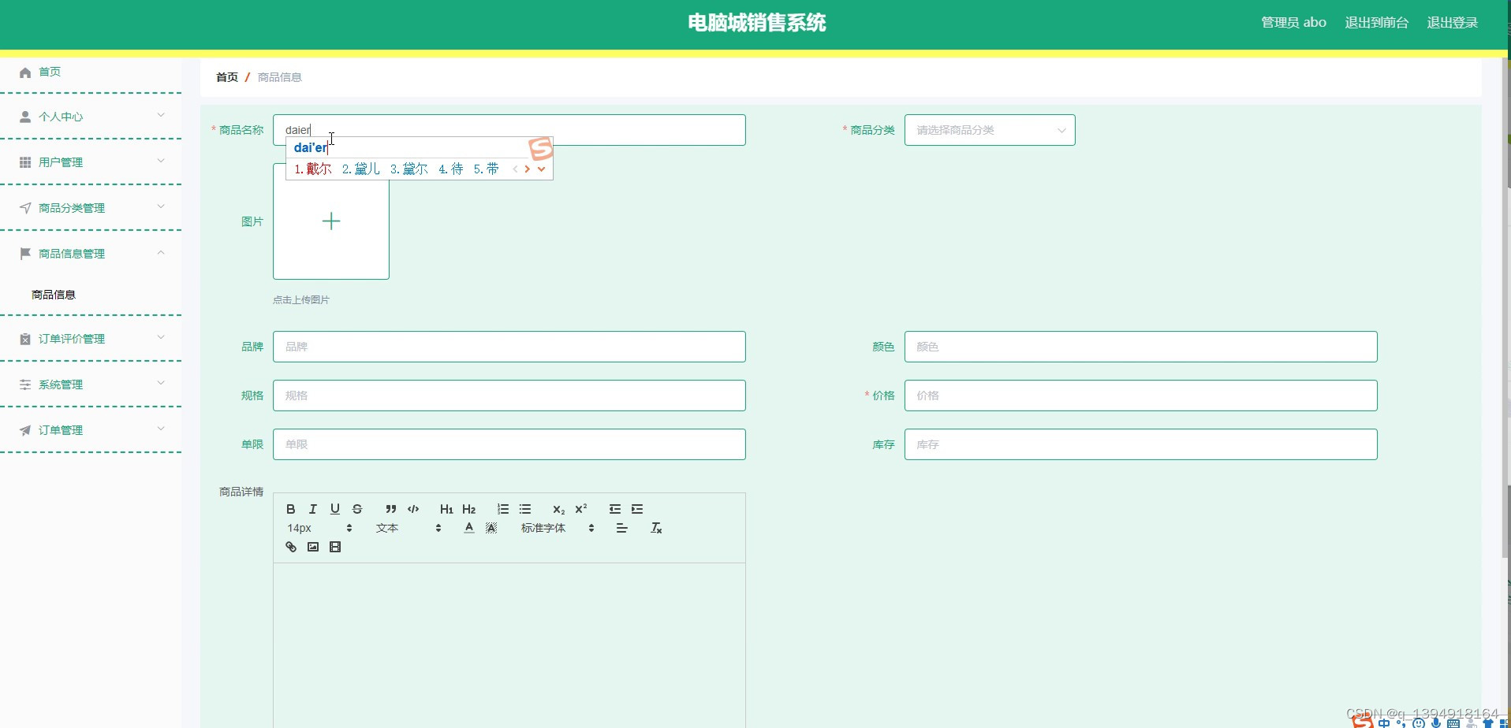
Task: Increase indent with the indent icon
Action: (x=637, y=509)
